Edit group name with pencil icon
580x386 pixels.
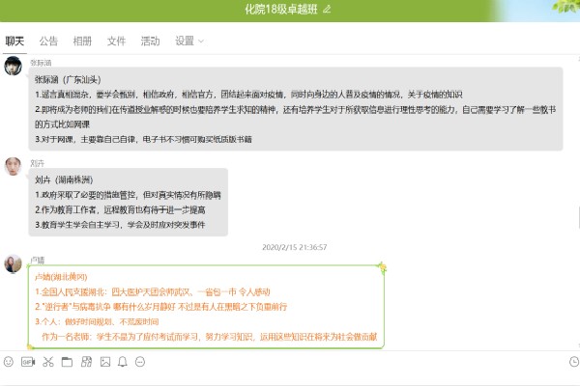[x=327, y=9]
